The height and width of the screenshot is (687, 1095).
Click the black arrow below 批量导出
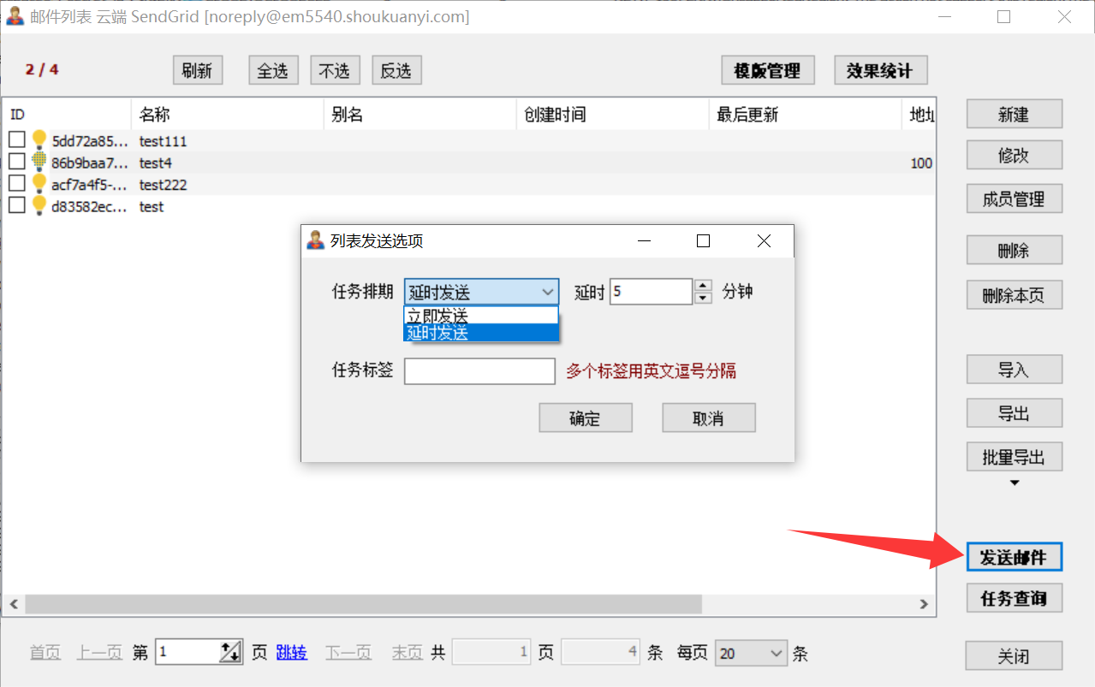(x=1015, y=483)
